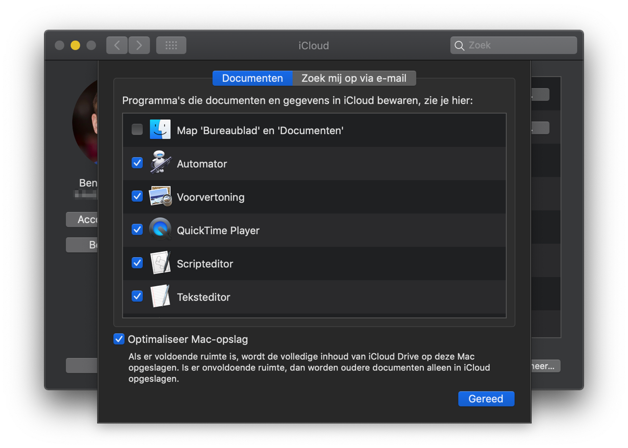
Task: Go forward with the right arrow button
Action: [x=139, y=45]
